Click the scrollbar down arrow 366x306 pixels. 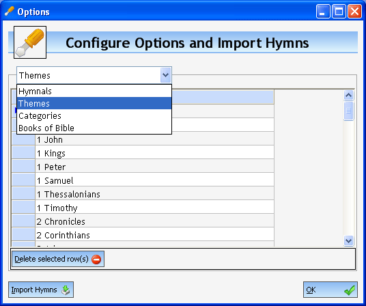pyautogui.click(x=348, y=240)
